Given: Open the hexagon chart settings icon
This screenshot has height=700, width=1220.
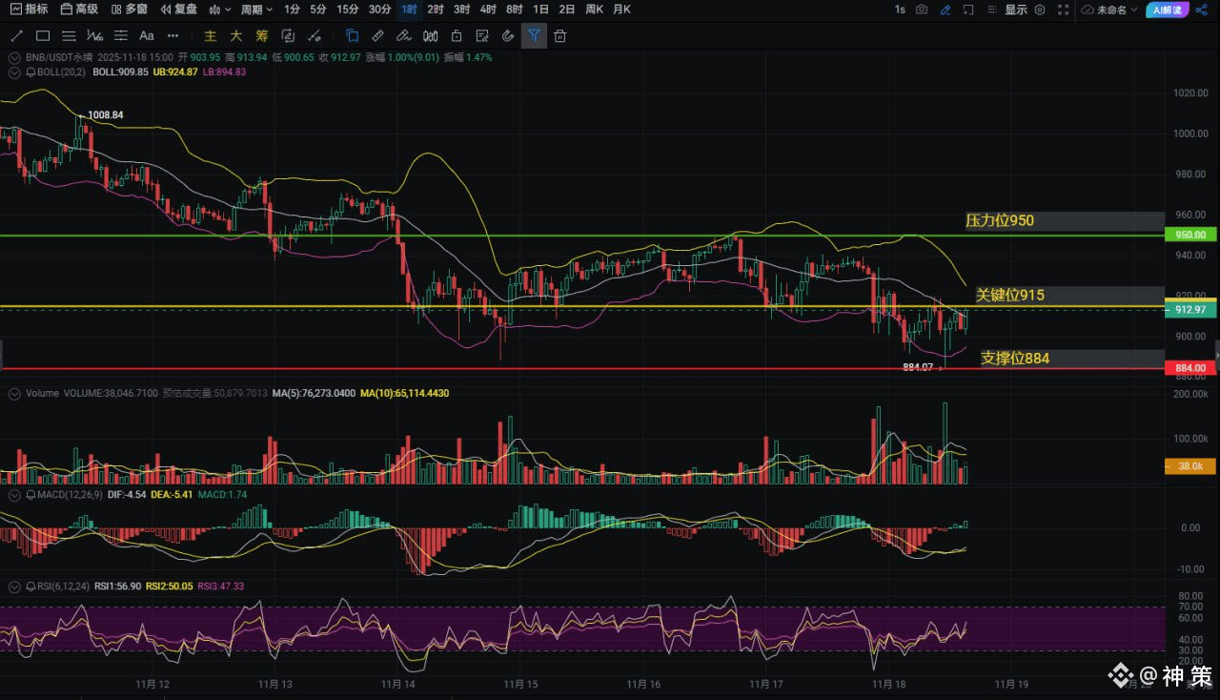Looking at the screenshot, I should (x=1040, y=10).
